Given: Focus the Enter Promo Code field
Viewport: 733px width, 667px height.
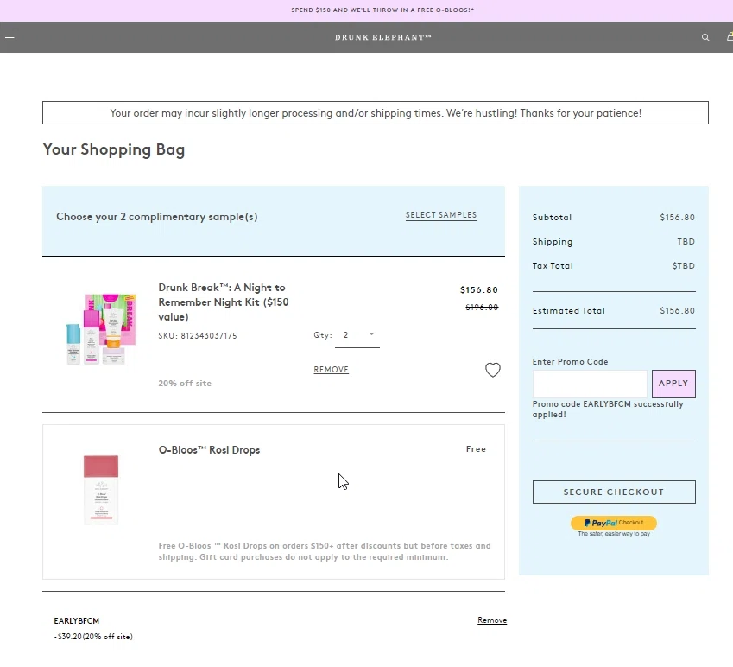Looking at the screenshot, I should (590, 384).
